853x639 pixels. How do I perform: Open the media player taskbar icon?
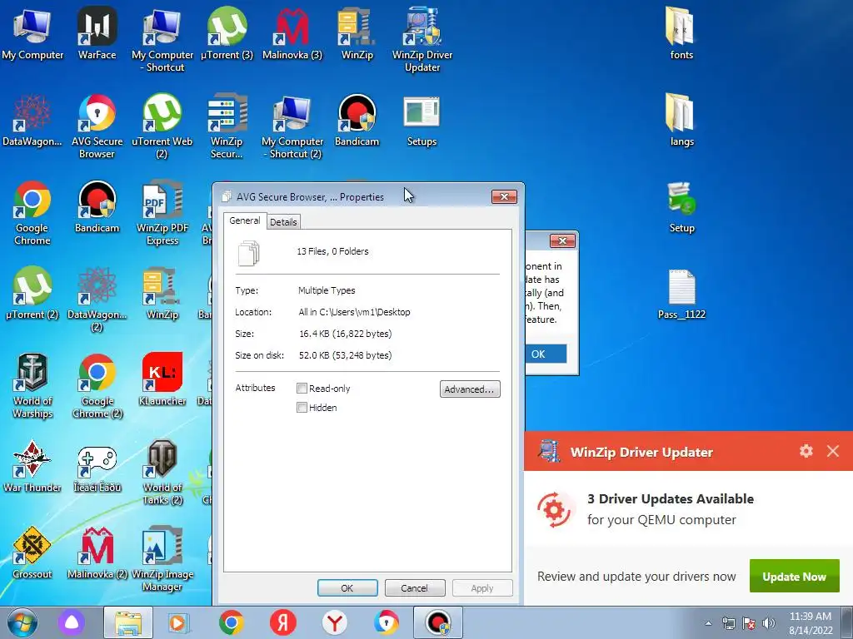(x=179, y=622)
